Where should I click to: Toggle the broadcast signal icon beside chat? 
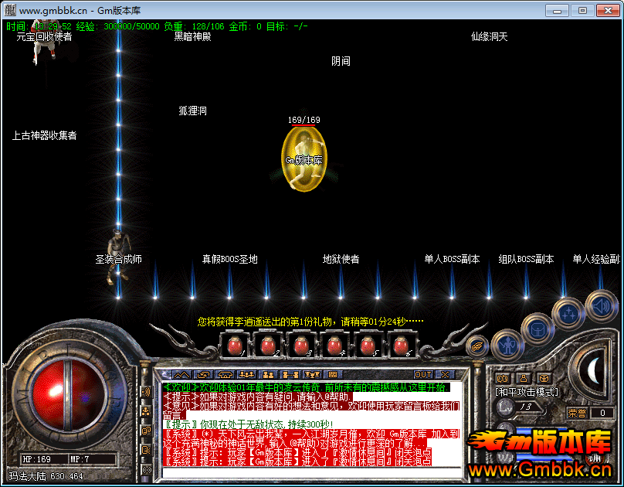pos(146,469)
